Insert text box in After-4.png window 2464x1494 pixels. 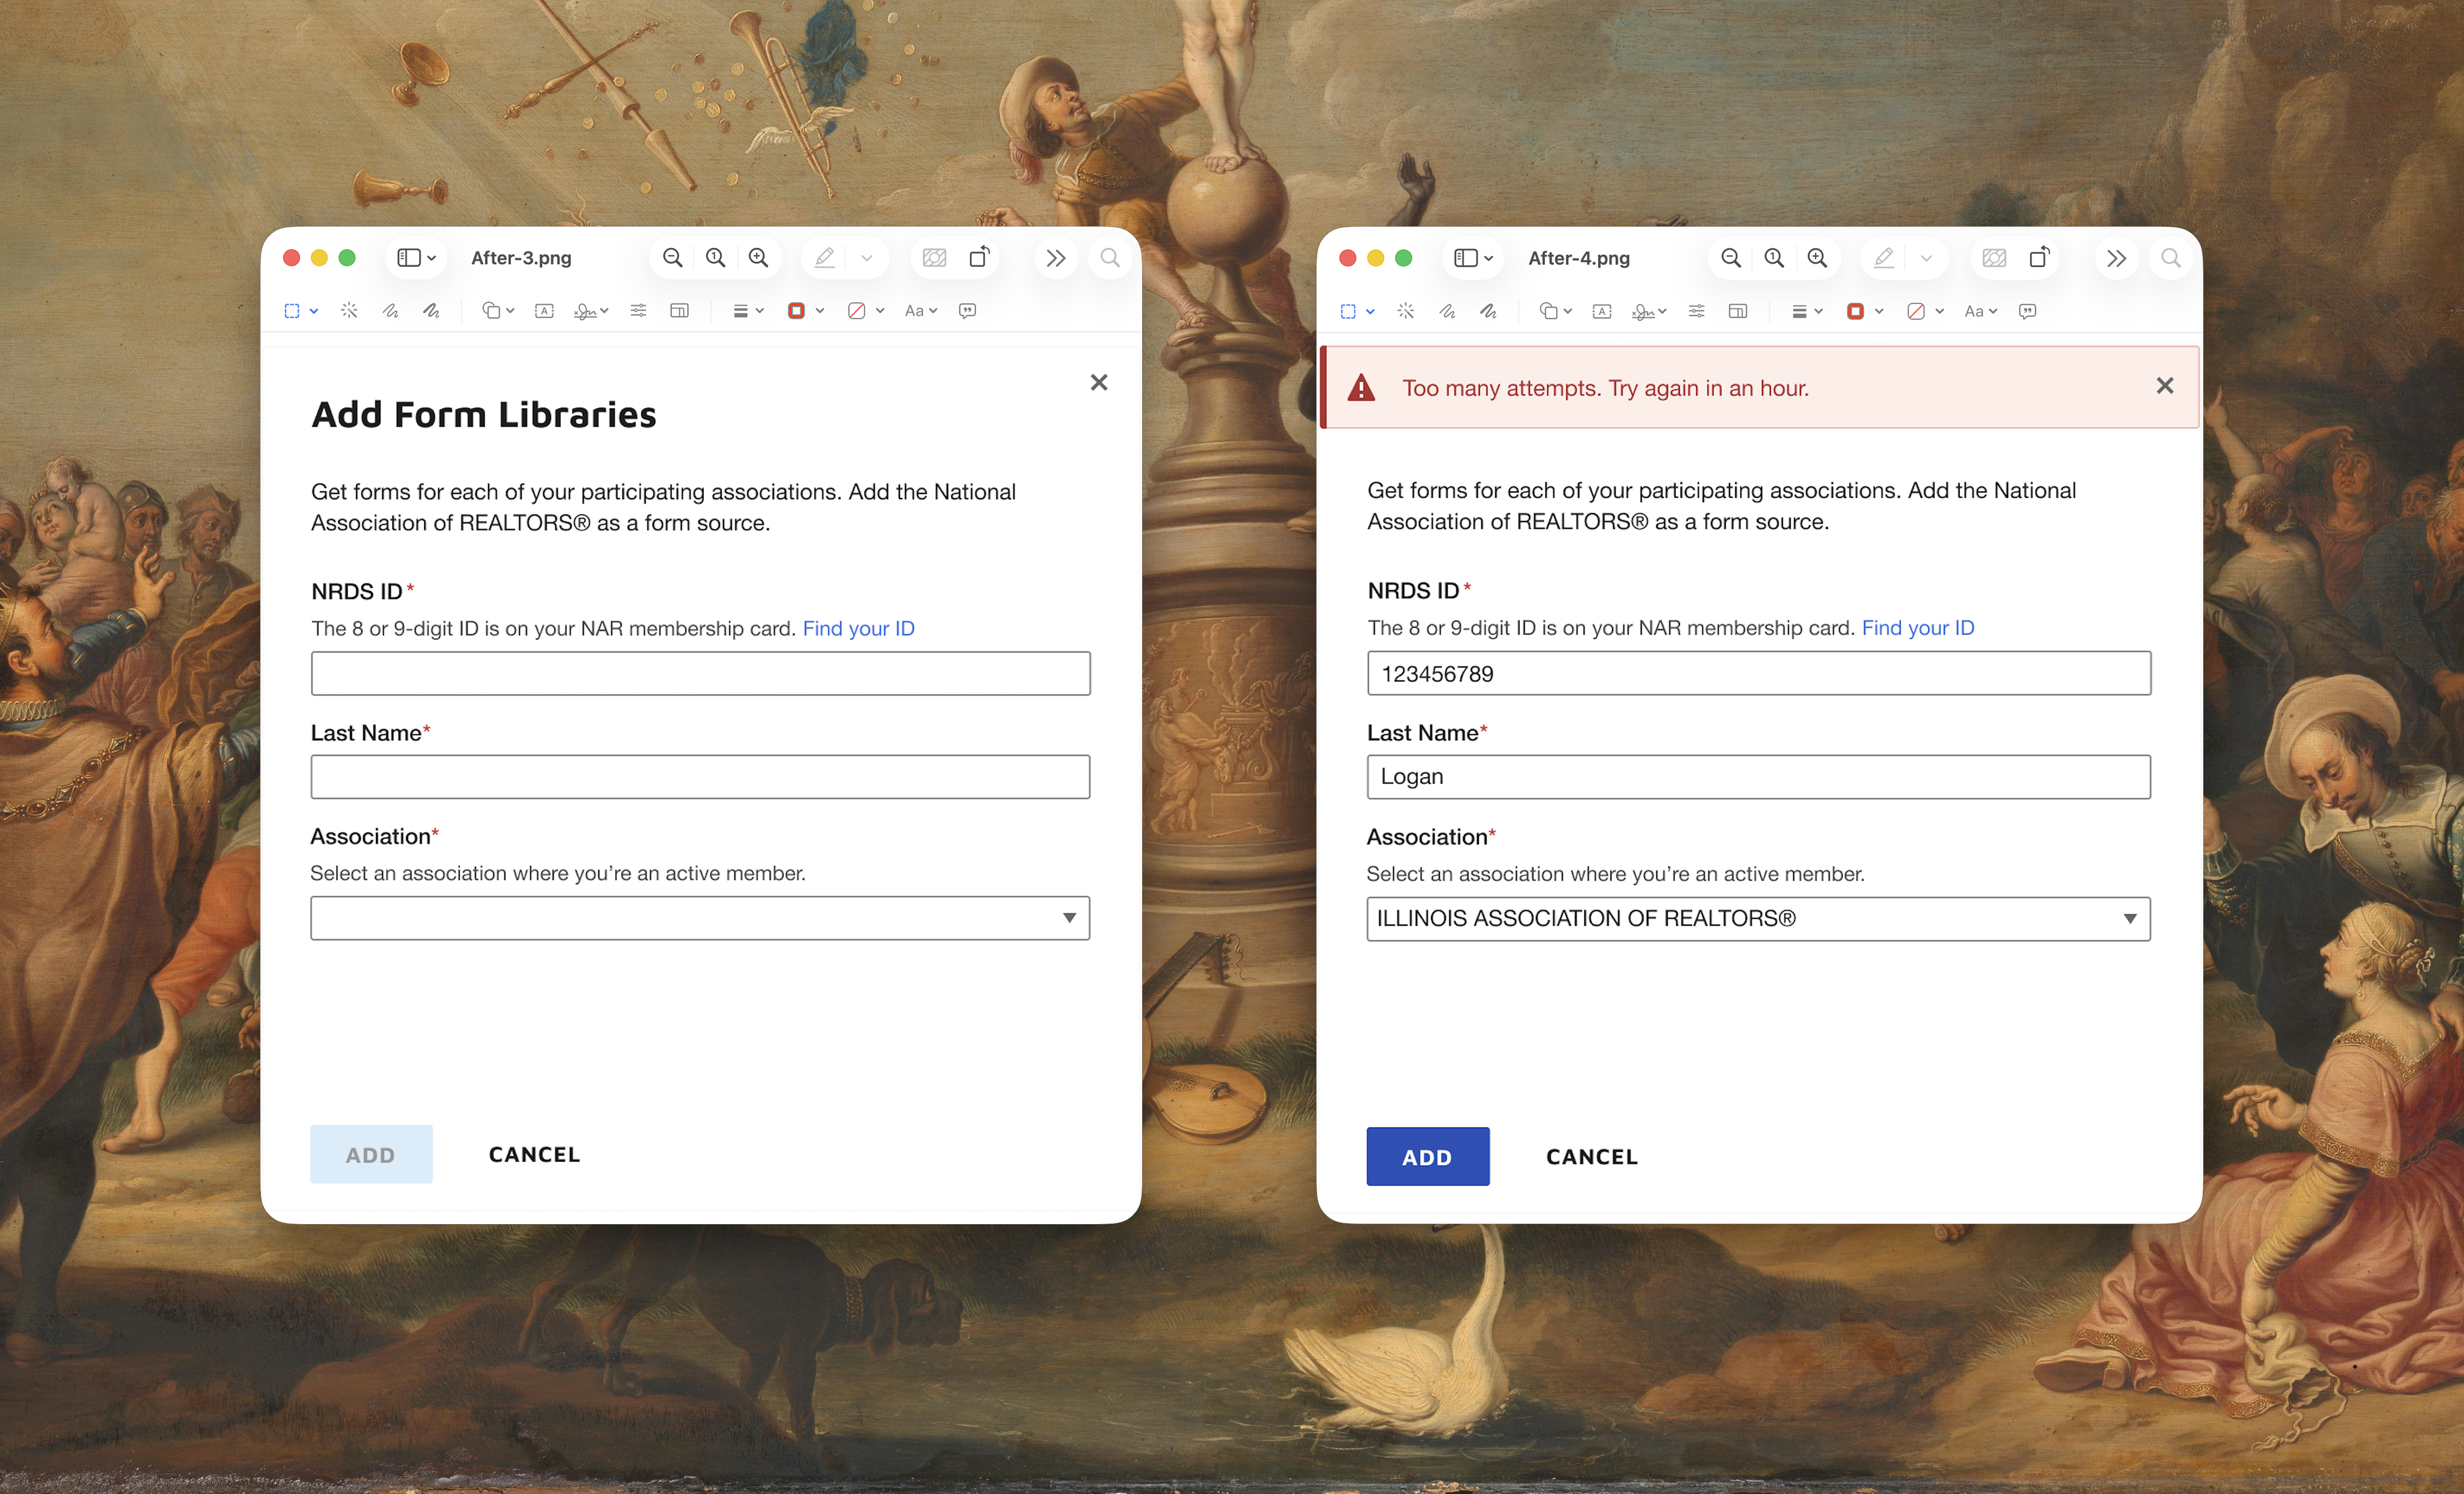[1602, 311]
